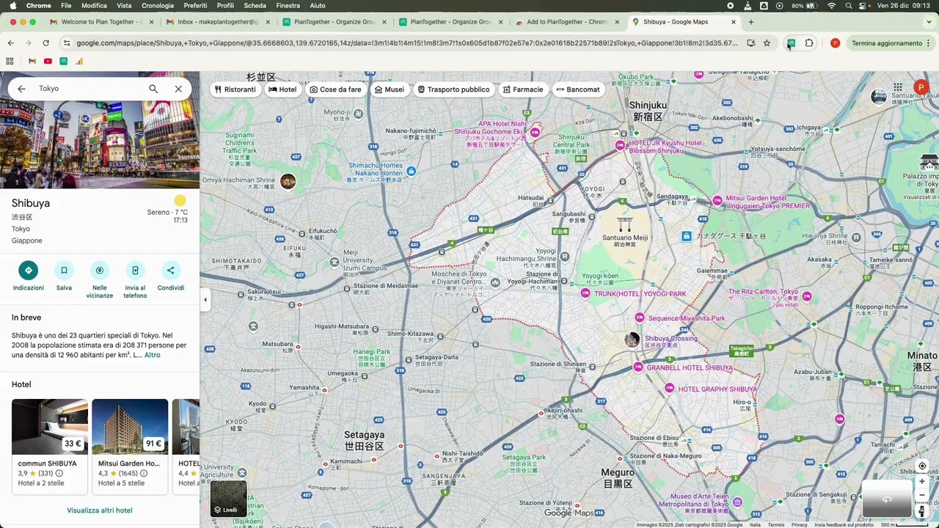Zoom in with the plus button
Image resolution: width=939 pixels, height=528 pixels.
tap(922, 482)
